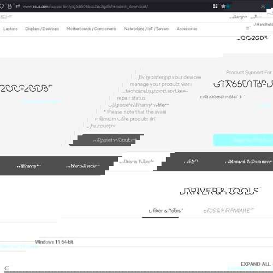Click the teal icon next to star
Screen dimensions: 273x273
228,7
